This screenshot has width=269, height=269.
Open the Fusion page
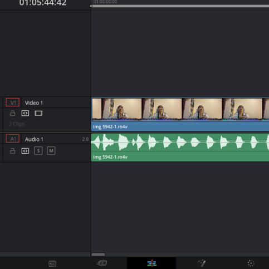pos(202,263)
